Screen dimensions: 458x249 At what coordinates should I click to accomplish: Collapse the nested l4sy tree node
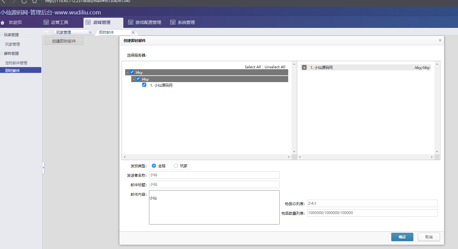(x=134, y=79)
